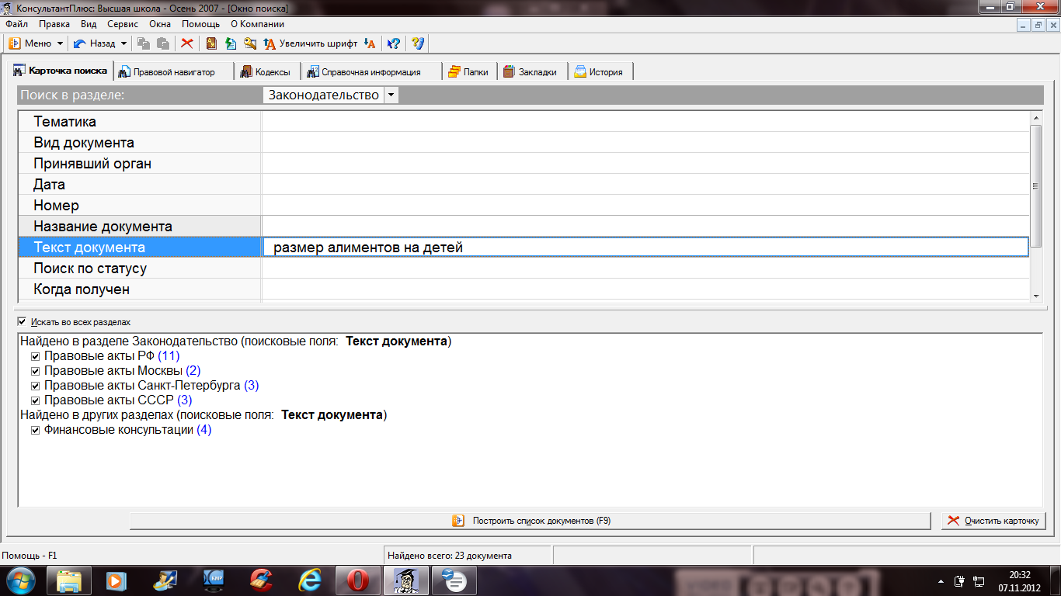
Task: Open the Меню toolbar dropdown
Action: click(x=36, y=43)
